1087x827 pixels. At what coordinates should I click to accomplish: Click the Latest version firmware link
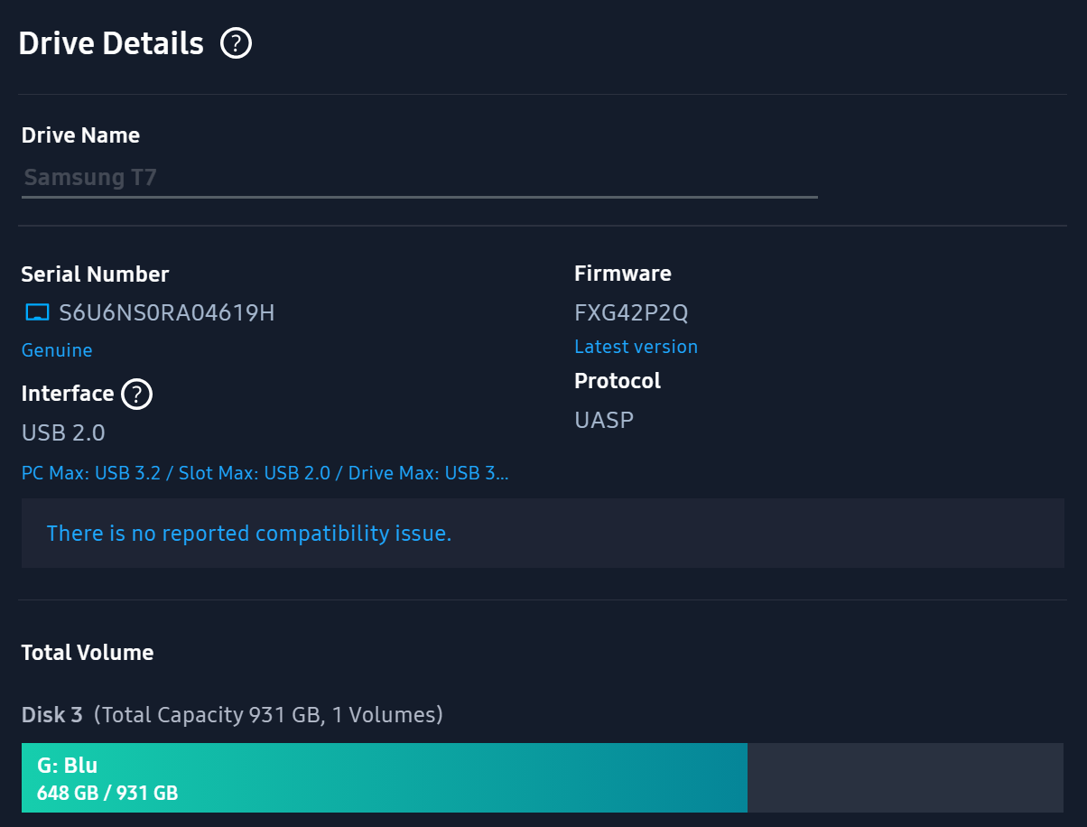[636, 347]
